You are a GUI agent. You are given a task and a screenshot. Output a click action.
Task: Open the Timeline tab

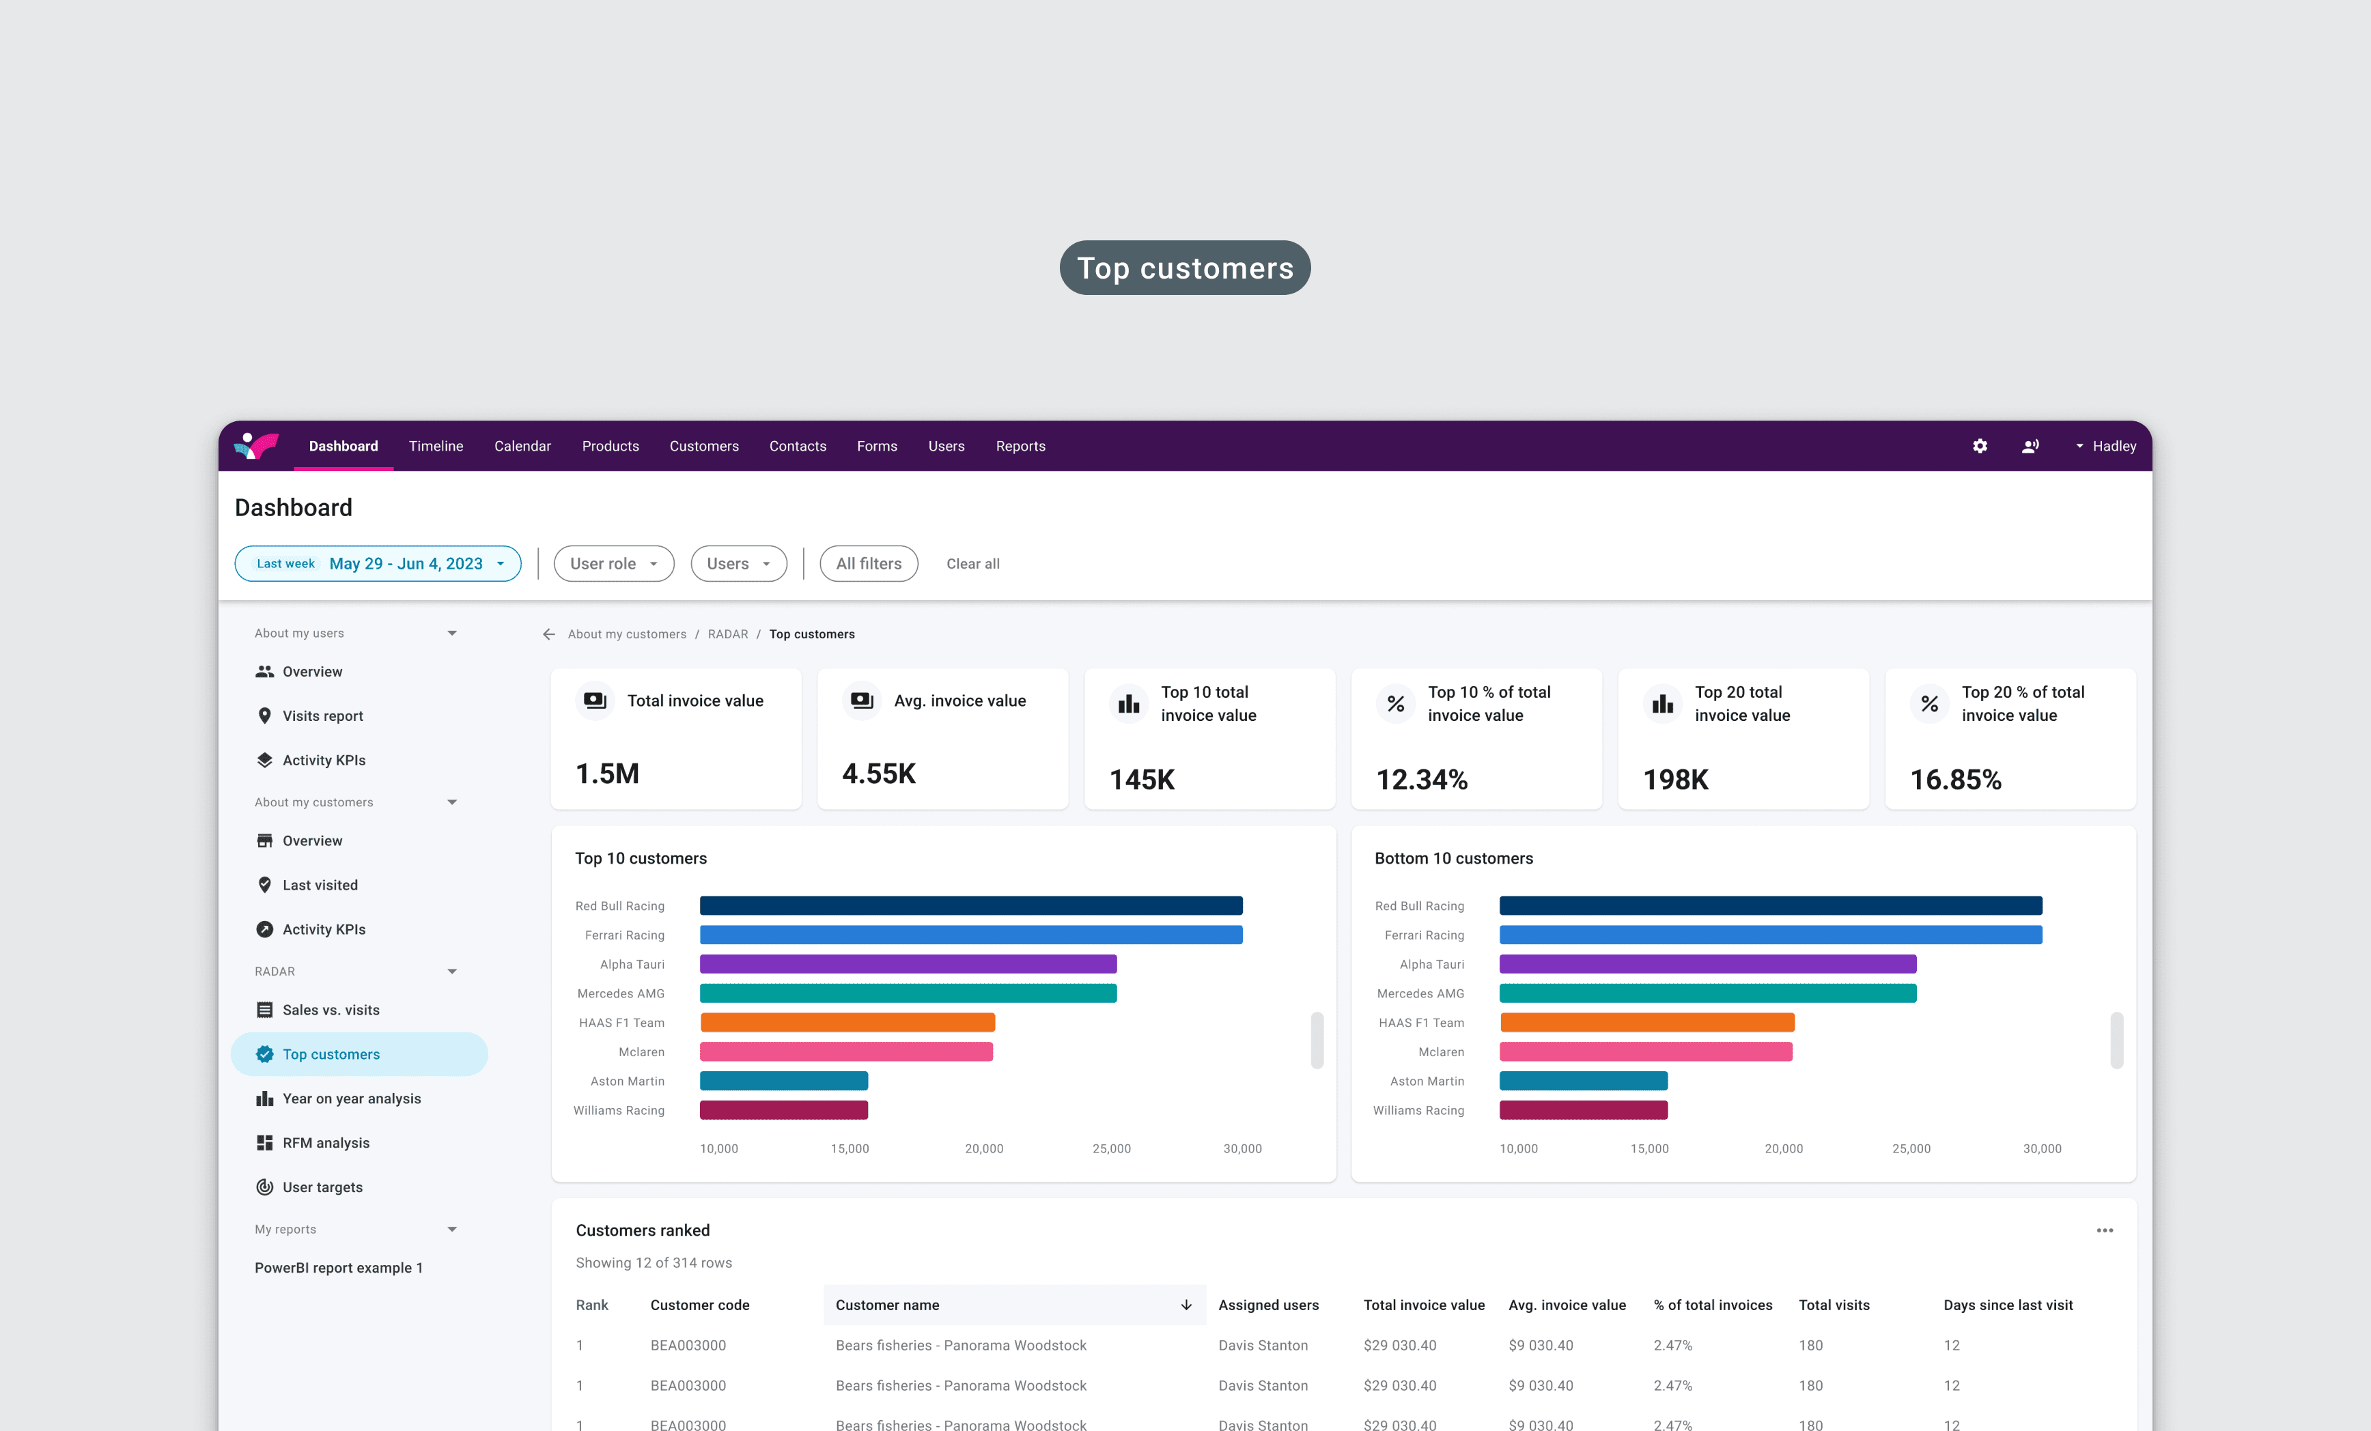point(436,447)
